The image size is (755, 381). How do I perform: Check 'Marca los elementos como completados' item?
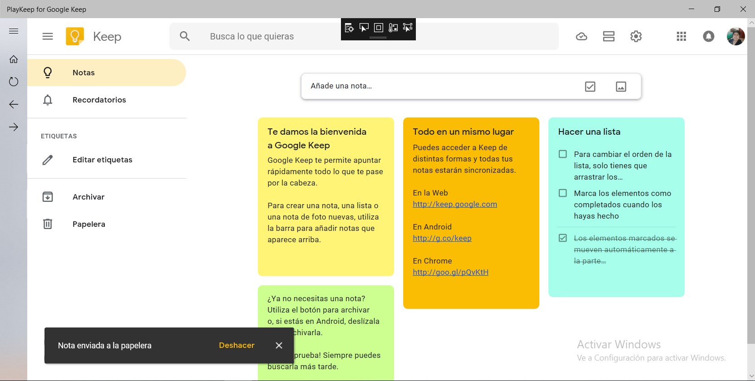coord(563,193)
